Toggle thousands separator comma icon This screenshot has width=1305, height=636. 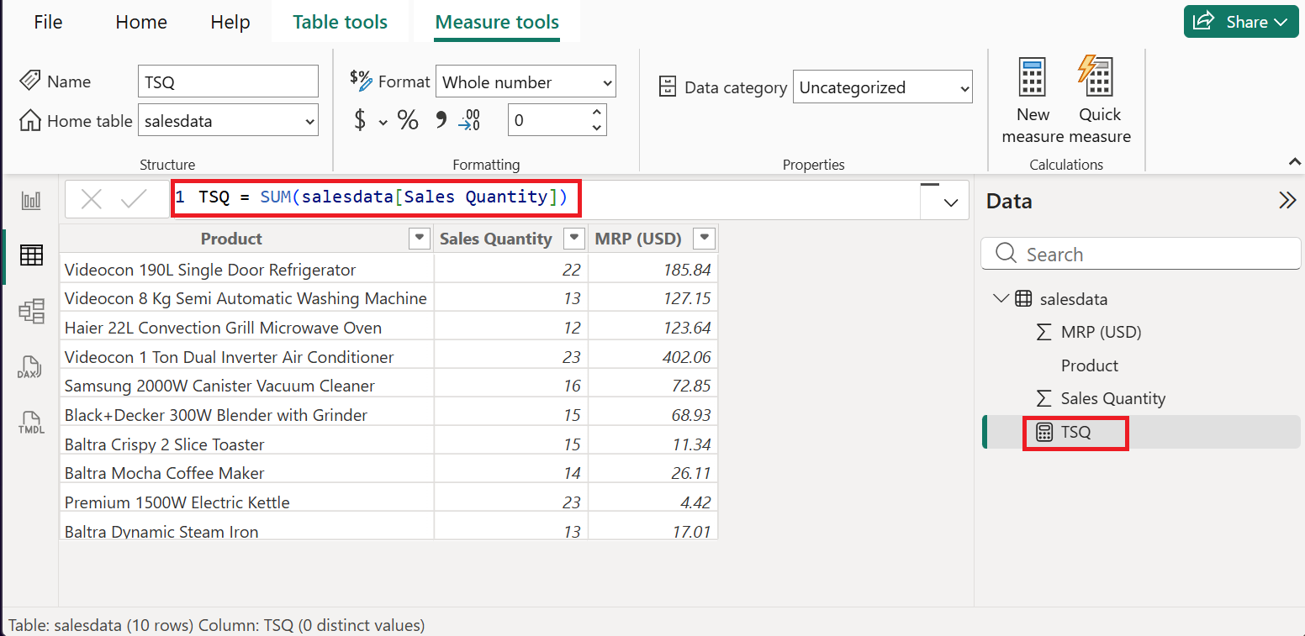point(441,121)
